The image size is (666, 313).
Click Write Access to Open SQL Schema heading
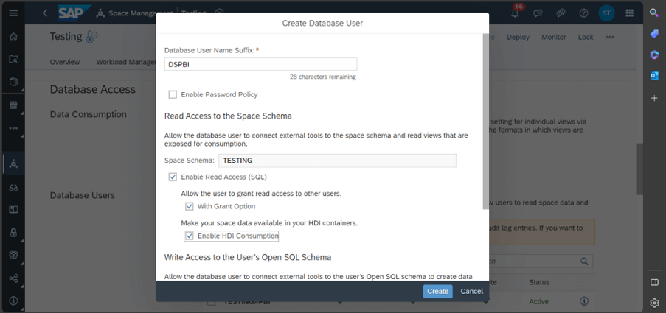(248, 257)
